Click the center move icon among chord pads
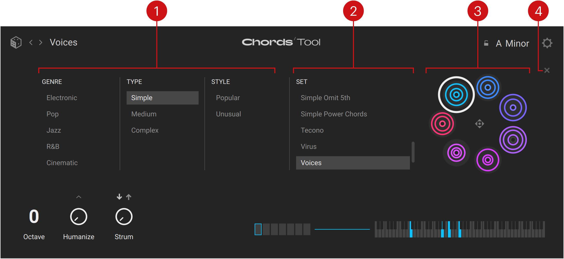Viewport: 564px width, 259px height. point(479,124)
